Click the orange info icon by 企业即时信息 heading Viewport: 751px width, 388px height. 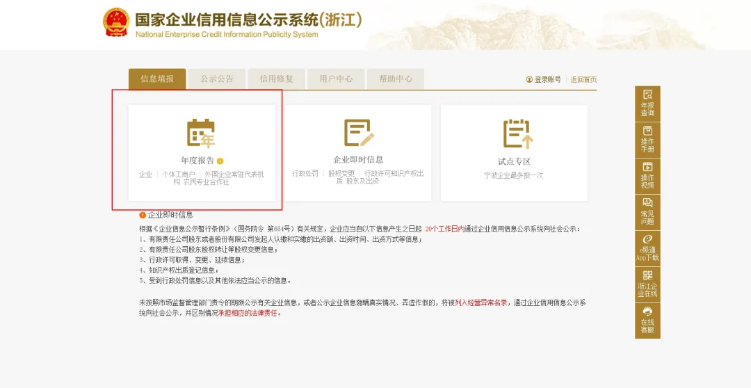[143, 215]
